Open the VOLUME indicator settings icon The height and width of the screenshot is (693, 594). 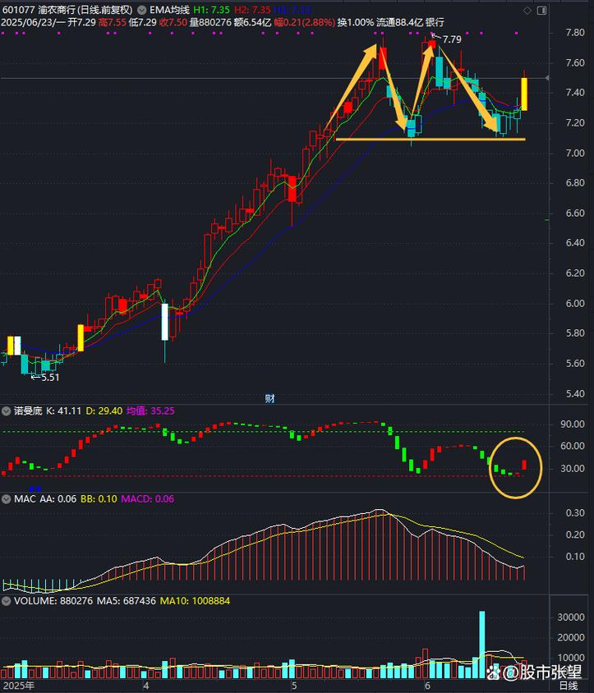point(7,601)
